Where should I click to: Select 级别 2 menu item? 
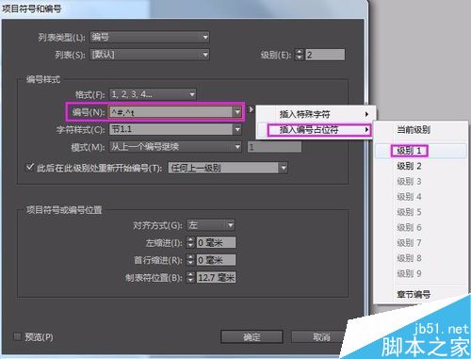(x=420, y=166)
